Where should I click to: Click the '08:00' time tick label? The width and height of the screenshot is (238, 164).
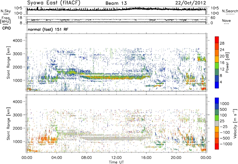tap(87, 158)
